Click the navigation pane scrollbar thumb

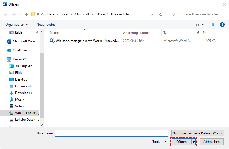[41, 86]
